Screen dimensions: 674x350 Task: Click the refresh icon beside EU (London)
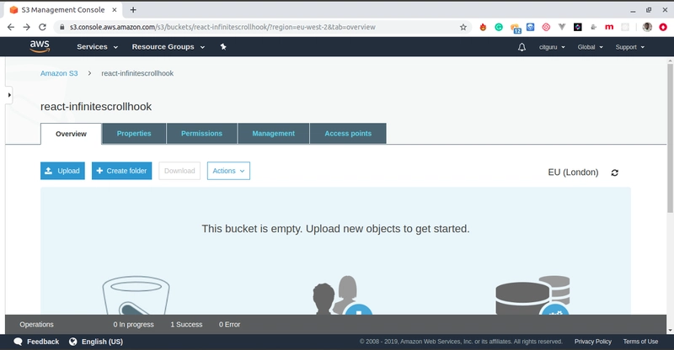[615, 172]
